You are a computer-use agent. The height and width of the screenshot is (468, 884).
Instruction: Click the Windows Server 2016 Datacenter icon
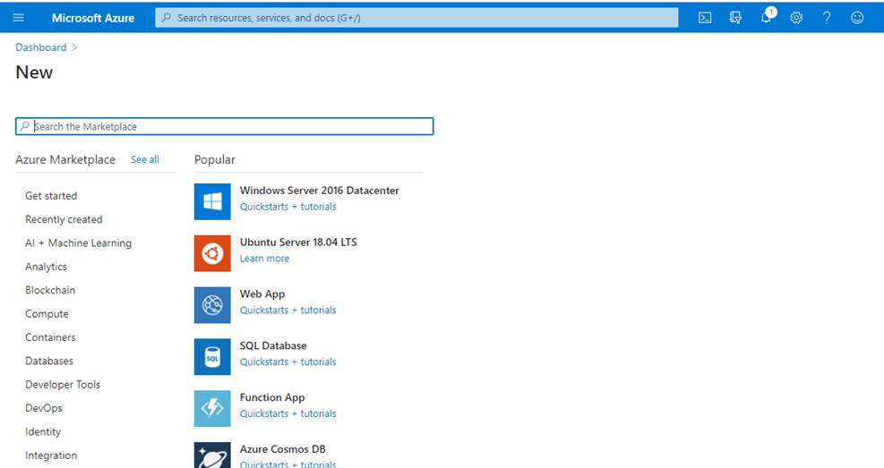click(212, 201)
